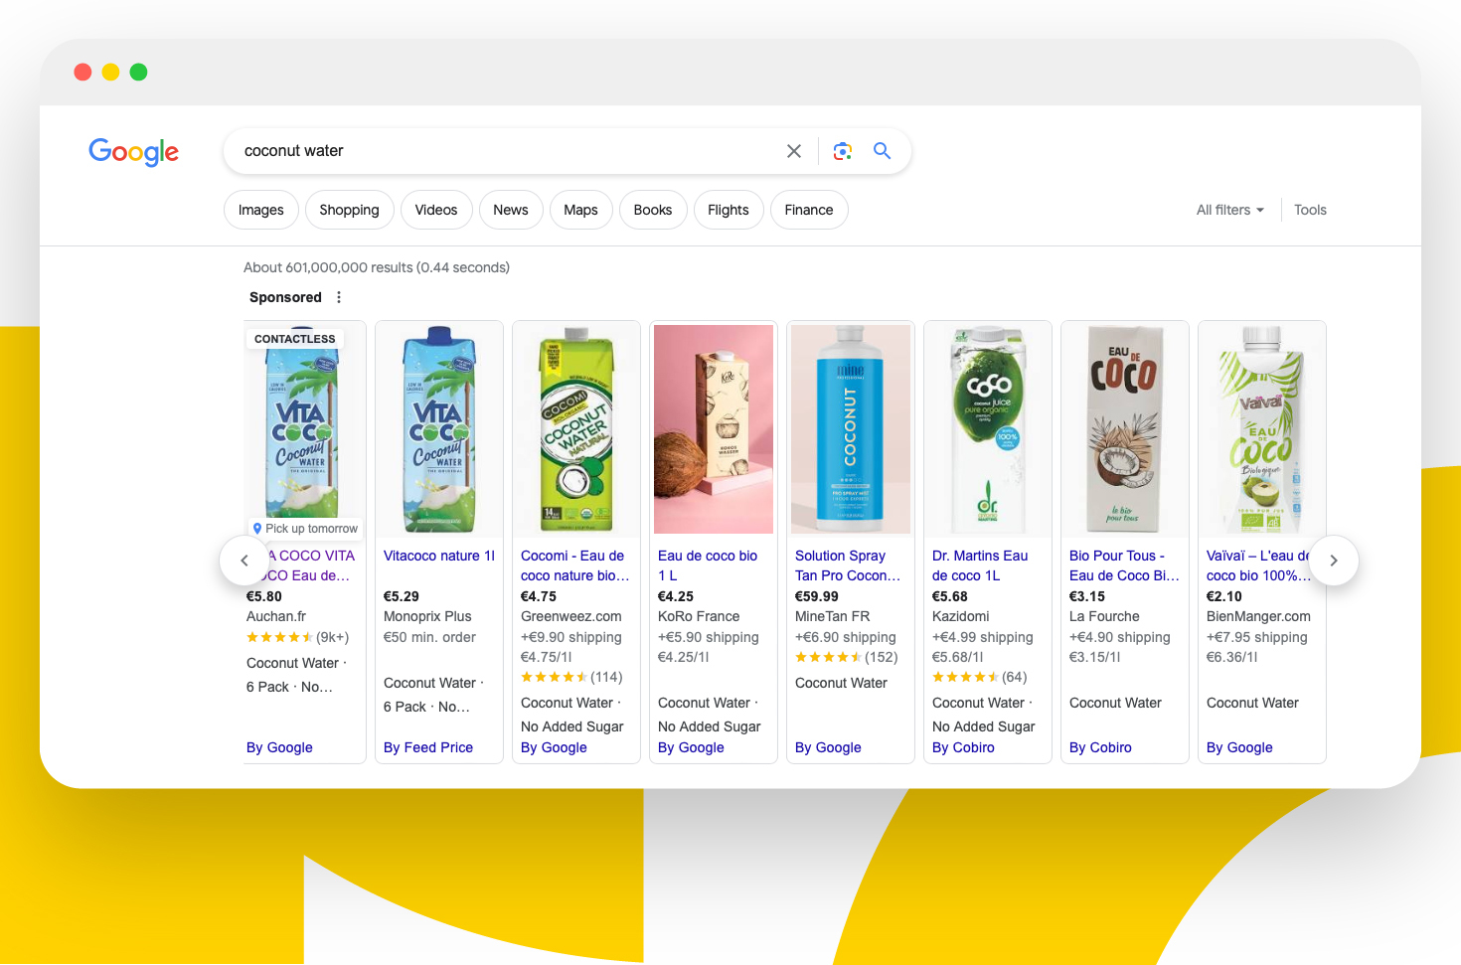Open the Vitacoco nature 1l listing link
The width and height of the screenshot is (1461, 965).
tap(439, 556)
